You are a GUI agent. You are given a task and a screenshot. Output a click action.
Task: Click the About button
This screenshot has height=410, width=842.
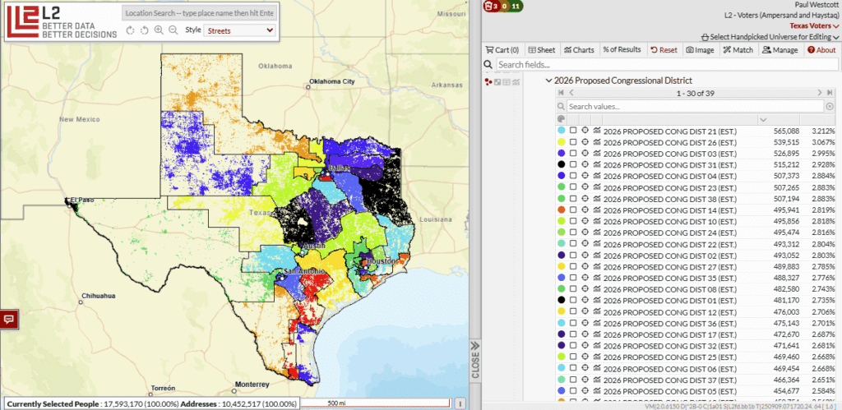[x=821, y=50]
